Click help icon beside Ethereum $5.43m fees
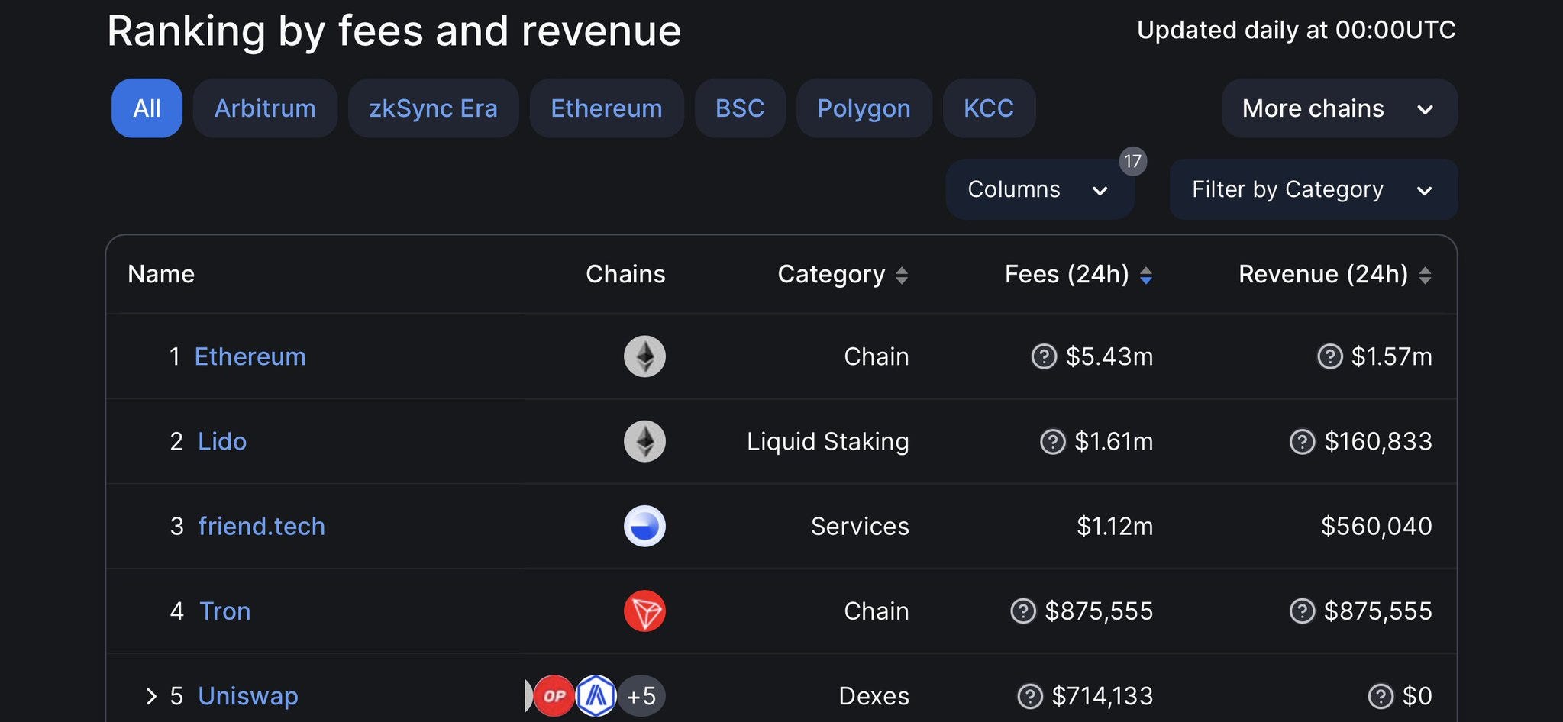 [1044, 356]
